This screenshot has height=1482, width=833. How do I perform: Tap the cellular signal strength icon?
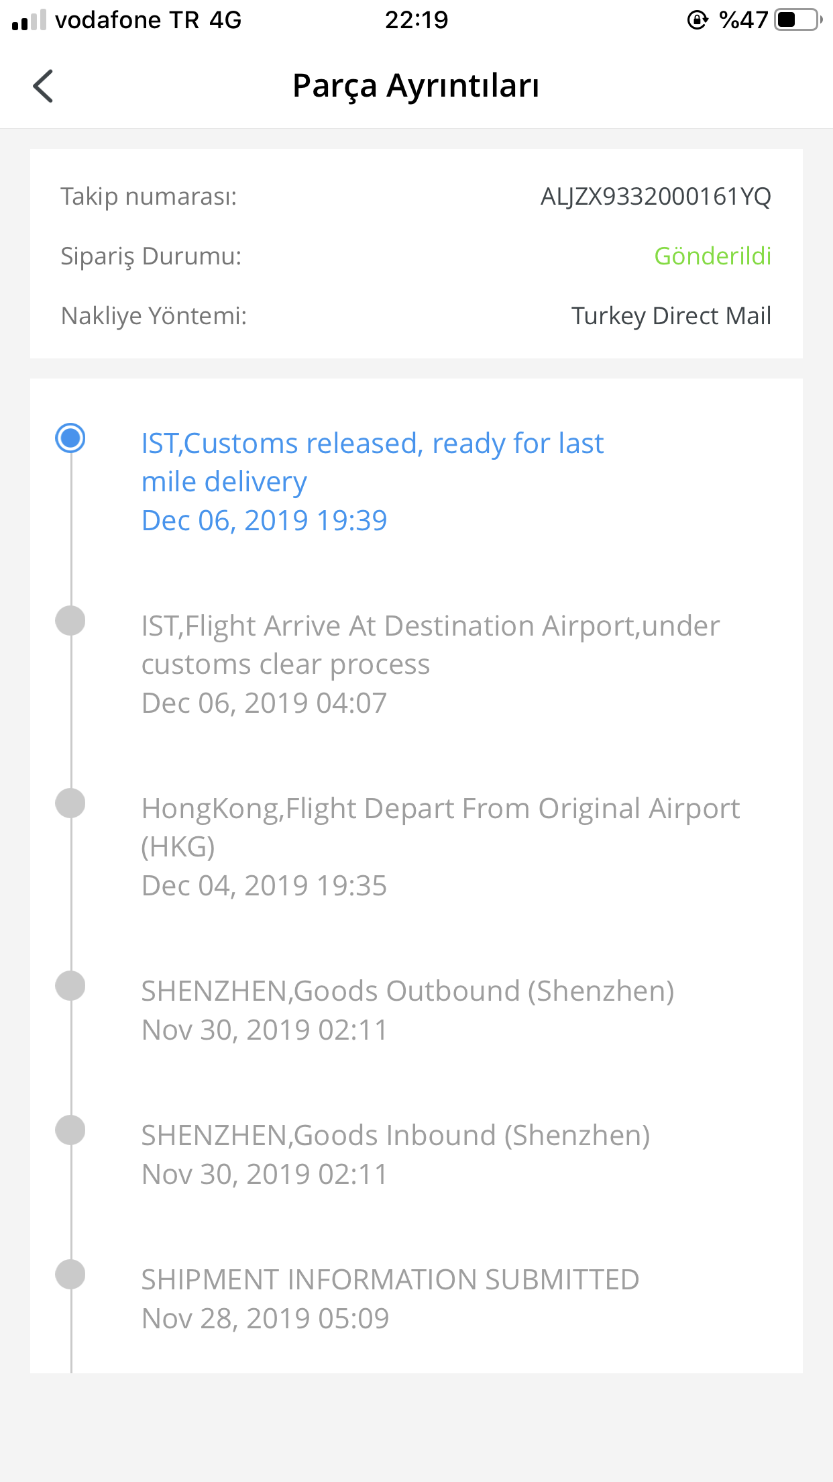click(x=30, y=20)
